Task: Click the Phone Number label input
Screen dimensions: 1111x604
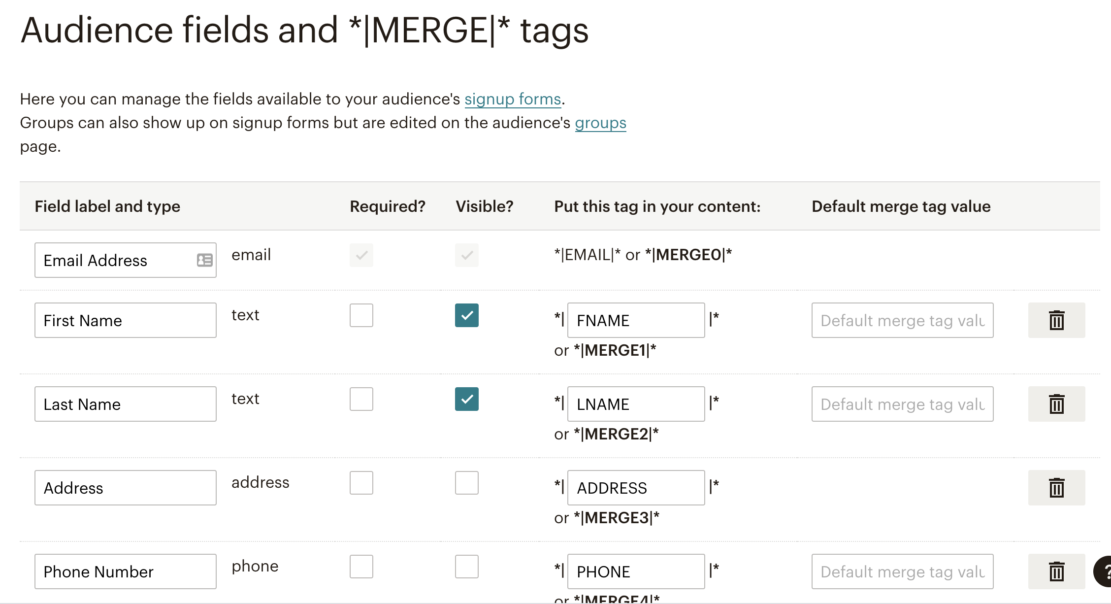Action: coord(125,571)
